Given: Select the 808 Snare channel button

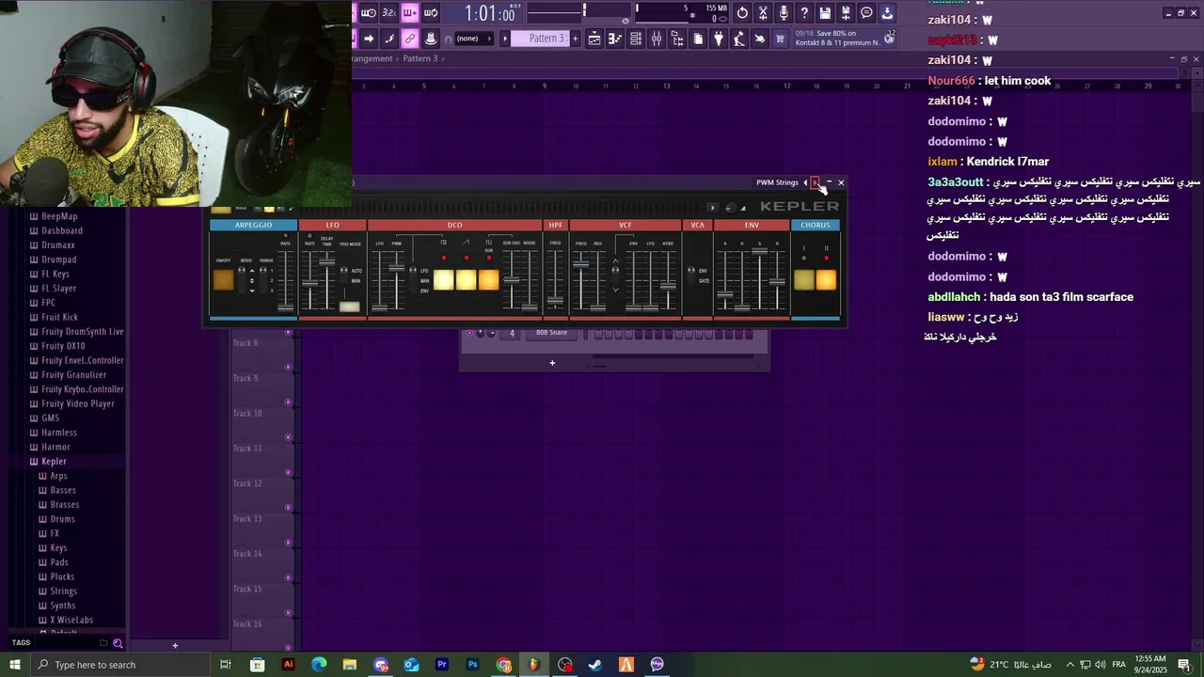Looking at the screenshot, I should pyautogui.click(x=551, y=333).
